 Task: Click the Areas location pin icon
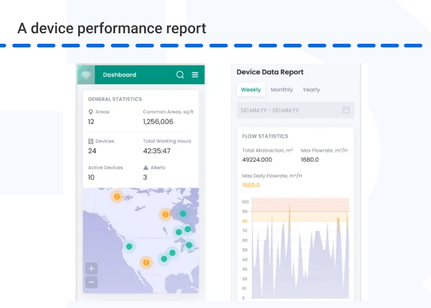click(x=91, y=112)
